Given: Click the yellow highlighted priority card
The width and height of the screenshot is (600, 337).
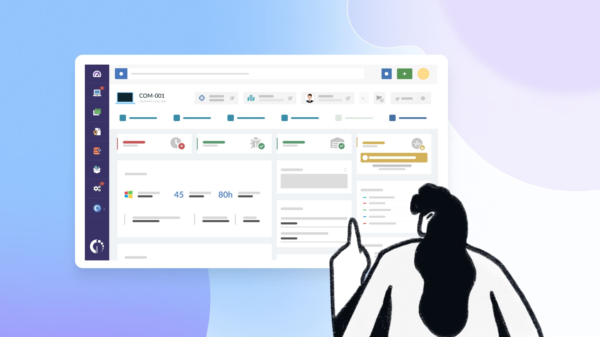Looking at the screenshot, I should pyautogui.click(x=393, y=158).
